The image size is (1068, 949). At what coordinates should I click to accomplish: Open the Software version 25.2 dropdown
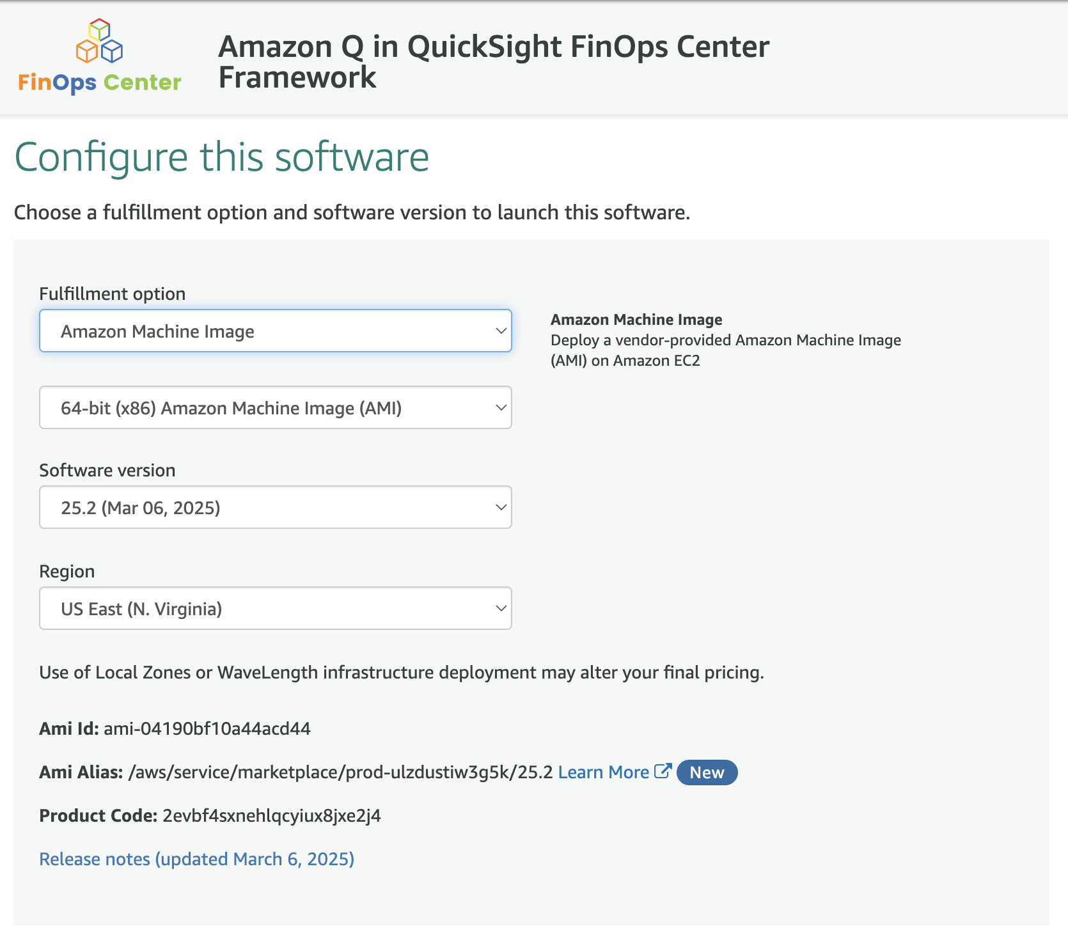[276, 508]
